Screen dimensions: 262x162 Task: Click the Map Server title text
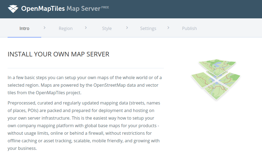83,9
